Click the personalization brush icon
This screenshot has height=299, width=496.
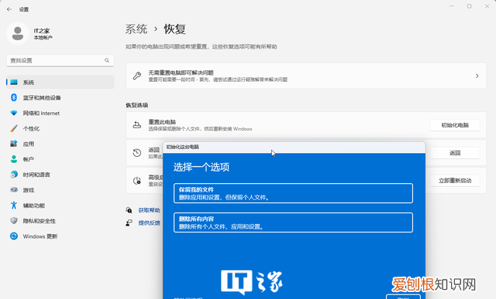coord(14,128)
